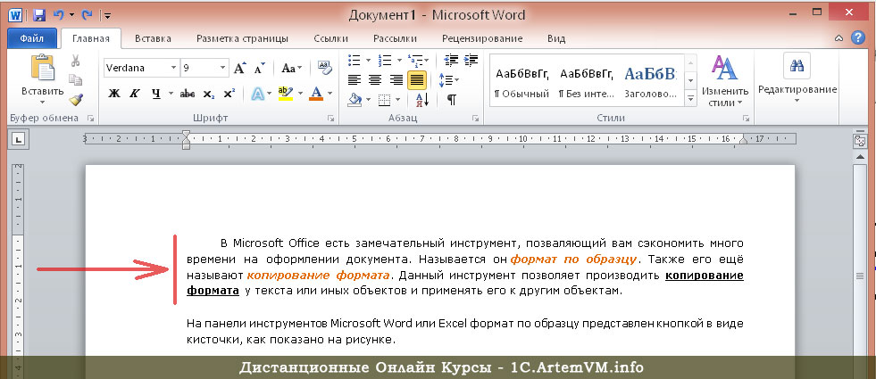Show paragraph marks with the pilcrow icon
The width and height of the screenshot is (876, 379).
tap(452, 99)
